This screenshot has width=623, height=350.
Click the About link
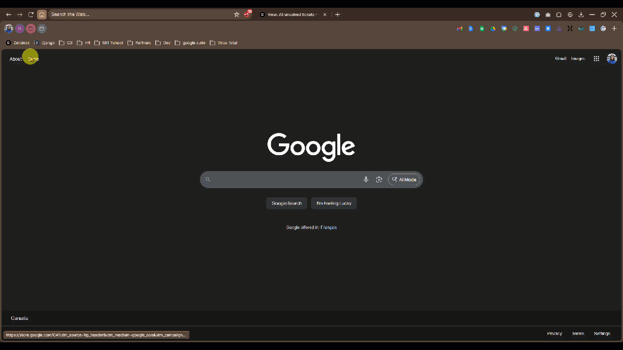point(16,59)
